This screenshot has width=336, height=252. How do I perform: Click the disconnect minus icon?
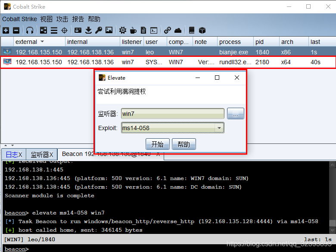[x=16, y=31]
